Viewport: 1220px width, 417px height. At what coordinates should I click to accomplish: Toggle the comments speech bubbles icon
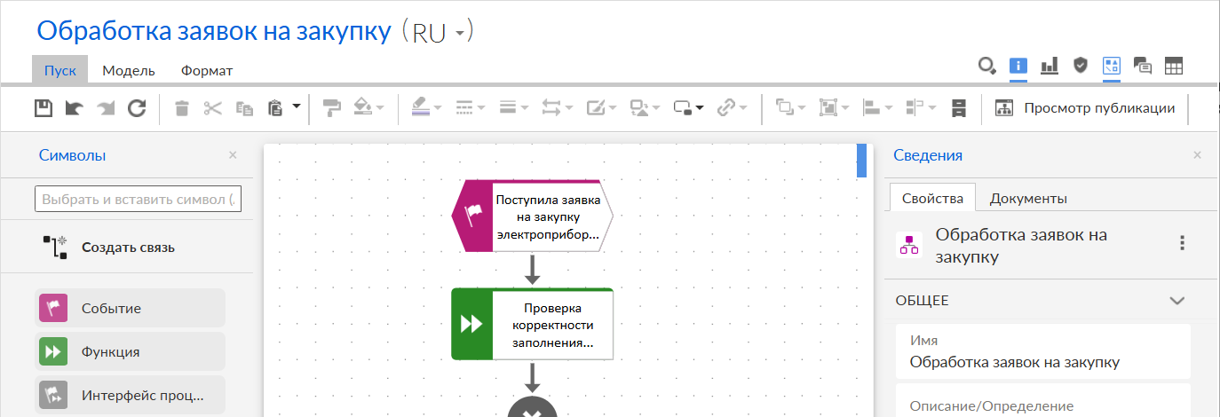(1143, 65)
